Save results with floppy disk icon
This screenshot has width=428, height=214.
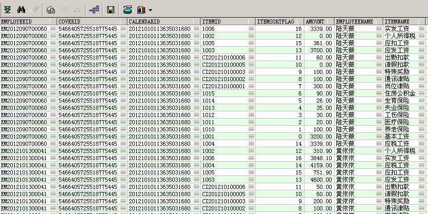tap(111, 10)
